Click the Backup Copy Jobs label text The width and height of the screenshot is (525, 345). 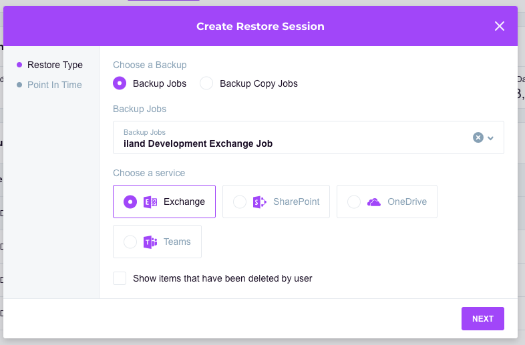(258, 83)
